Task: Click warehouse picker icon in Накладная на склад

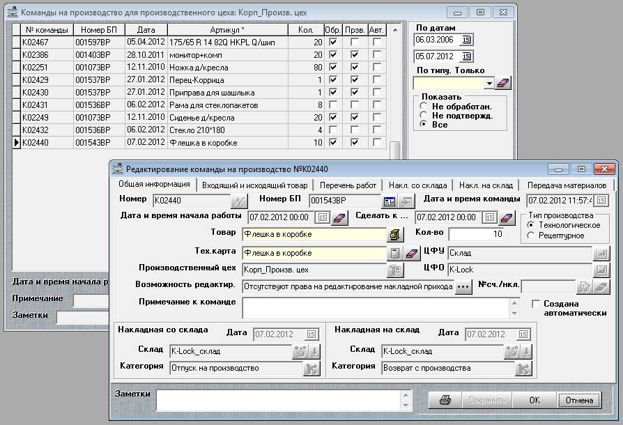Action: [512, 352]
